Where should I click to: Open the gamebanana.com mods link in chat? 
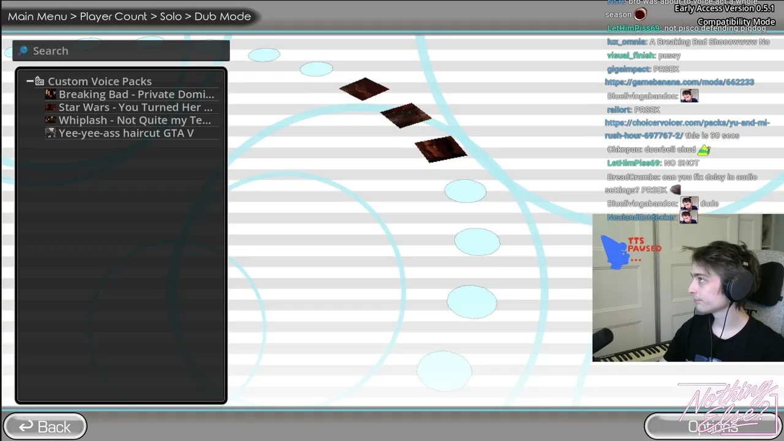tap(679, 82)
